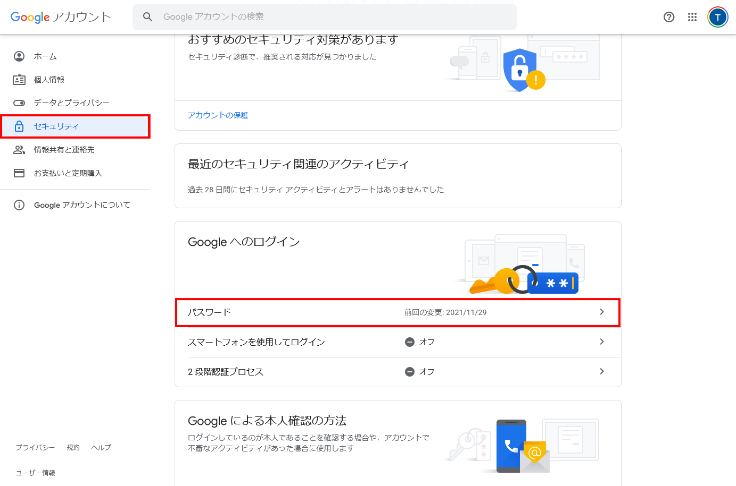Click the search magnifier icon

pos(148,17)
